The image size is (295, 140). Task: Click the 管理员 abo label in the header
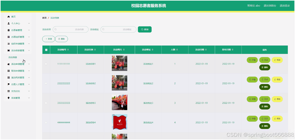coord(254,6)
